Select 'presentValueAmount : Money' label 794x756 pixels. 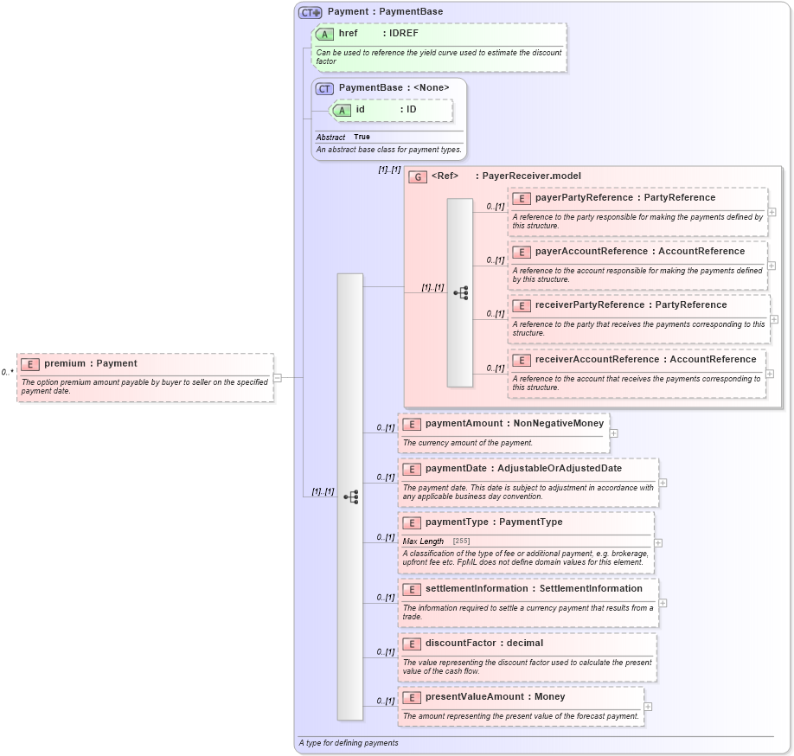click(496, 697)
